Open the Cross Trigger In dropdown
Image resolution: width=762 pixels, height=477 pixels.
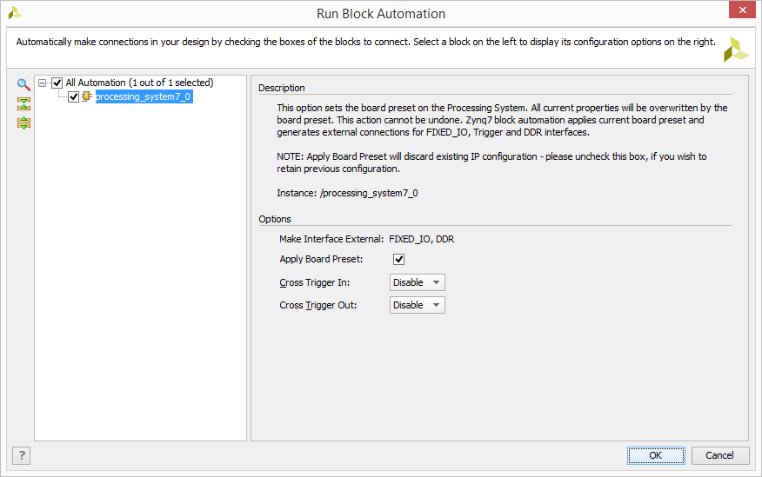click(x=417, y=282)
